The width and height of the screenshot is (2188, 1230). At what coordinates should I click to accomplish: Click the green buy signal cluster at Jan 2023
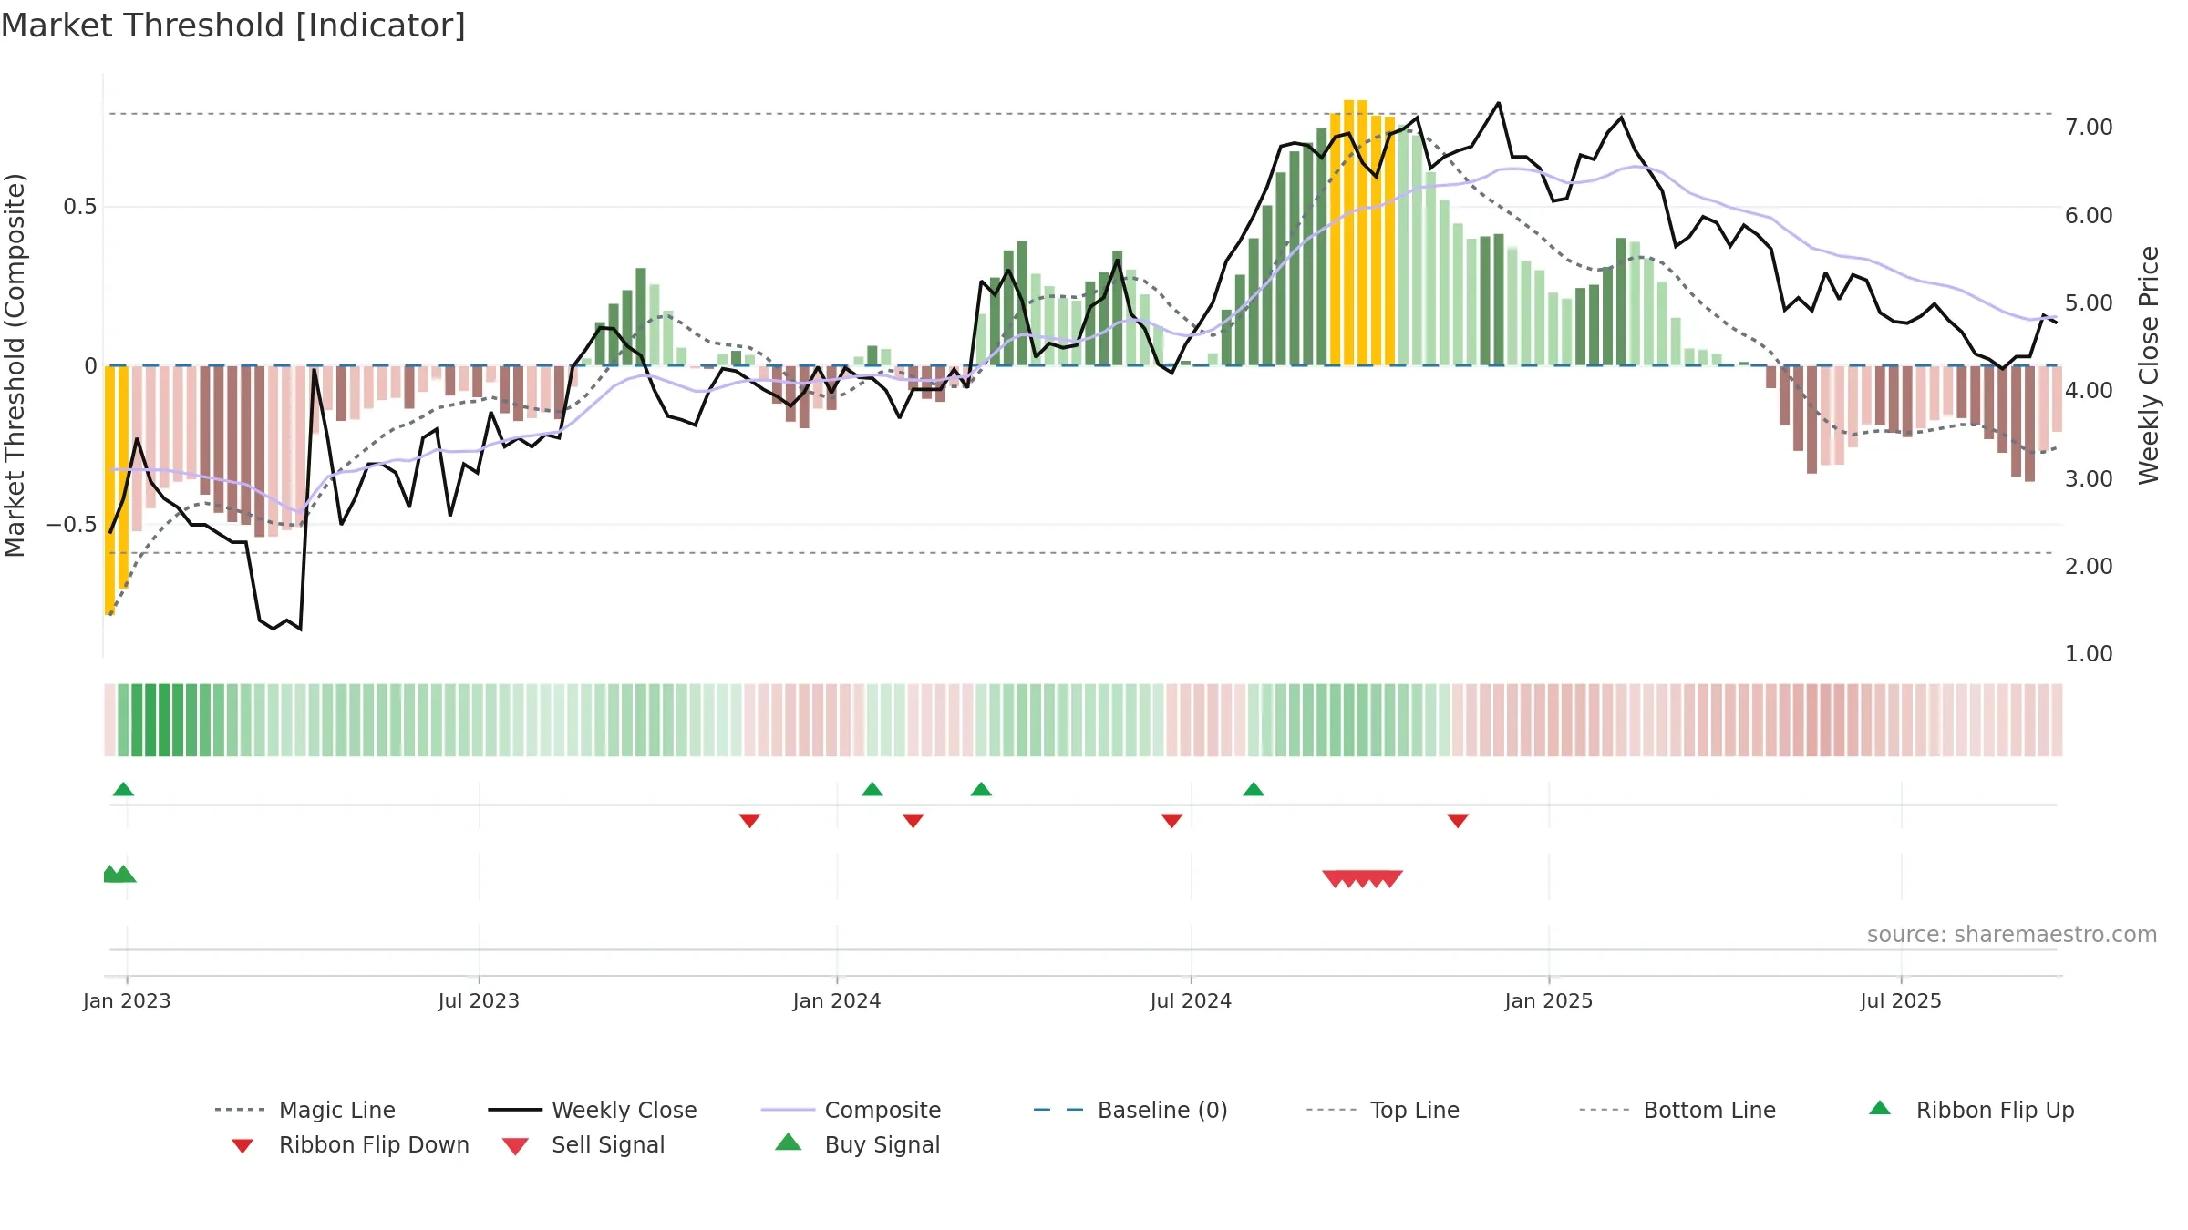coord(119,875)
